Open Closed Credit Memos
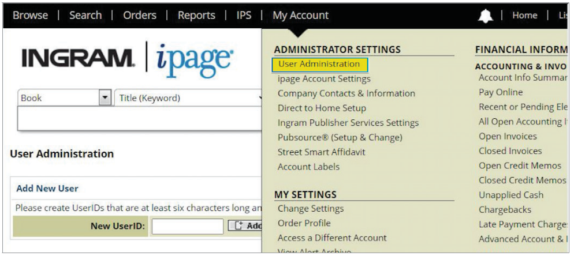Screen dimensions: 574x256 click(523, 180)
